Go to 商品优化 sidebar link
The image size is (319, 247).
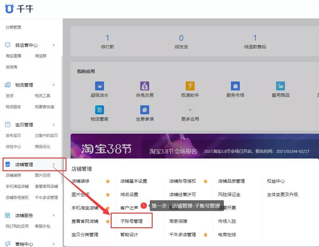pos(43,147)
